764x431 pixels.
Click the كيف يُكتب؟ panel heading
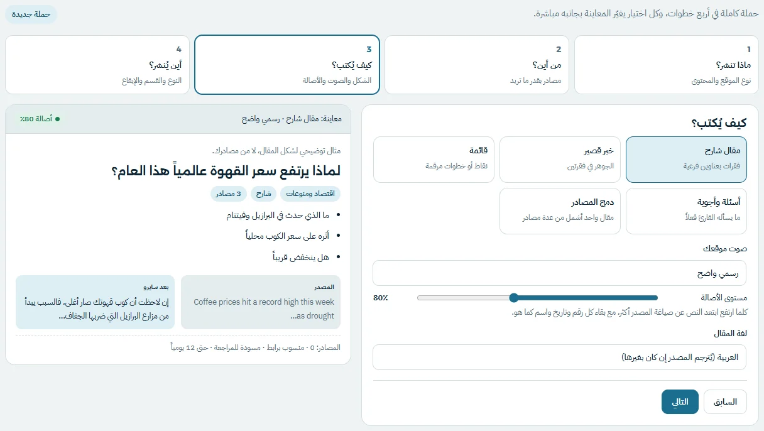point(719,123)
